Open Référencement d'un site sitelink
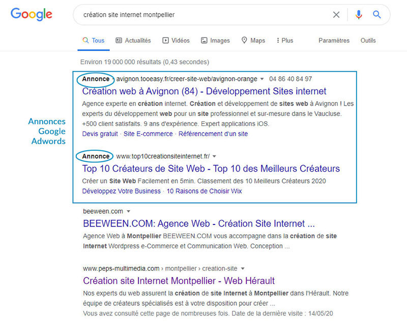This screenshot has width=407, height=322. point(213,134)
